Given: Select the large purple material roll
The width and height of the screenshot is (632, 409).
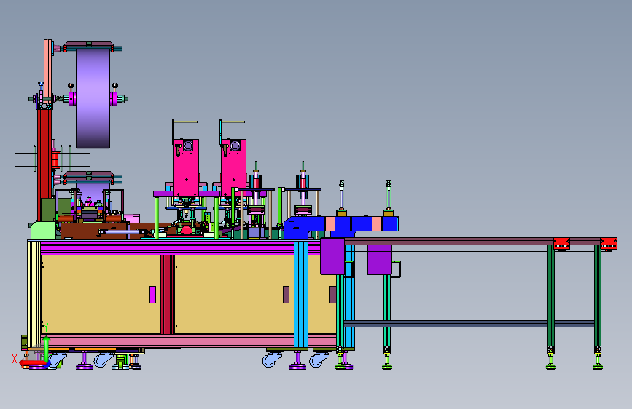Looking at the screenshot, I should pyautogui.click(x=93, y=99).
